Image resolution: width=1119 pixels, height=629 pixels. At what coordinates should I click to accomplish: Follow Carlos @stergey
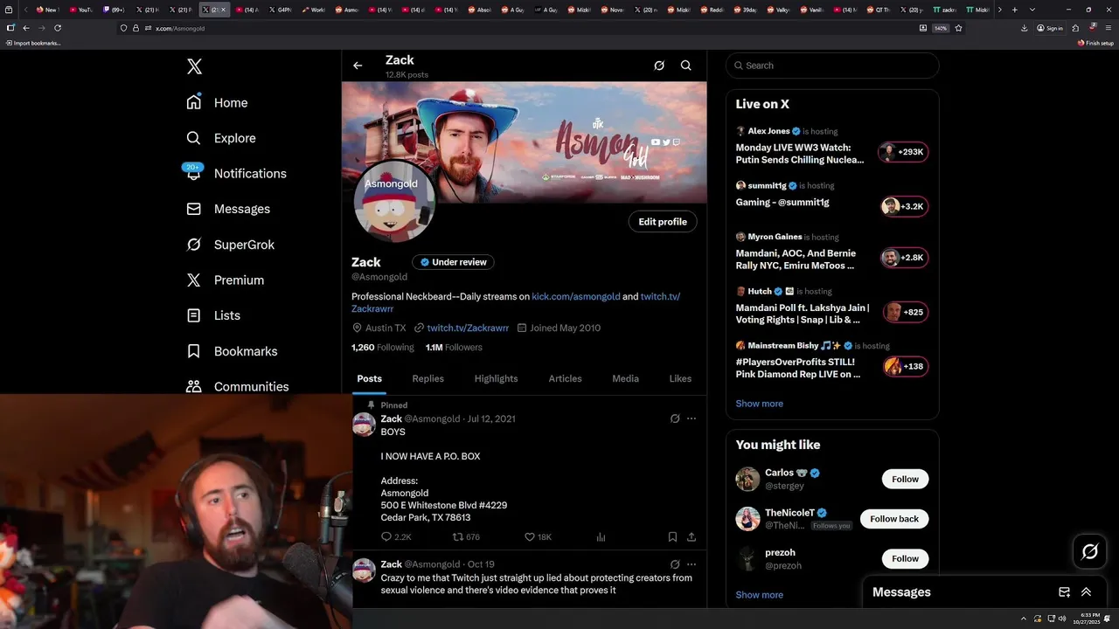click(905, 479)
